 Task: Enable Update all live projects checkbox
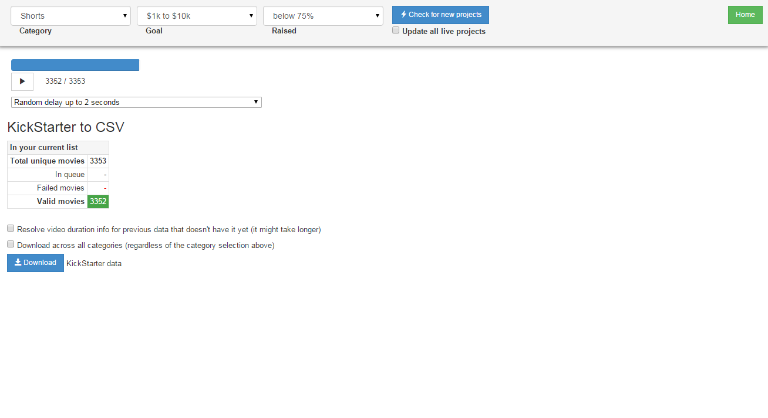pos(396,30)
